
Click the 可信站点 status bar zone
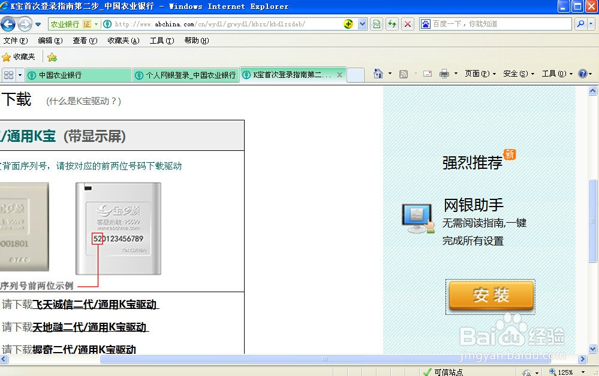[443, 372]
